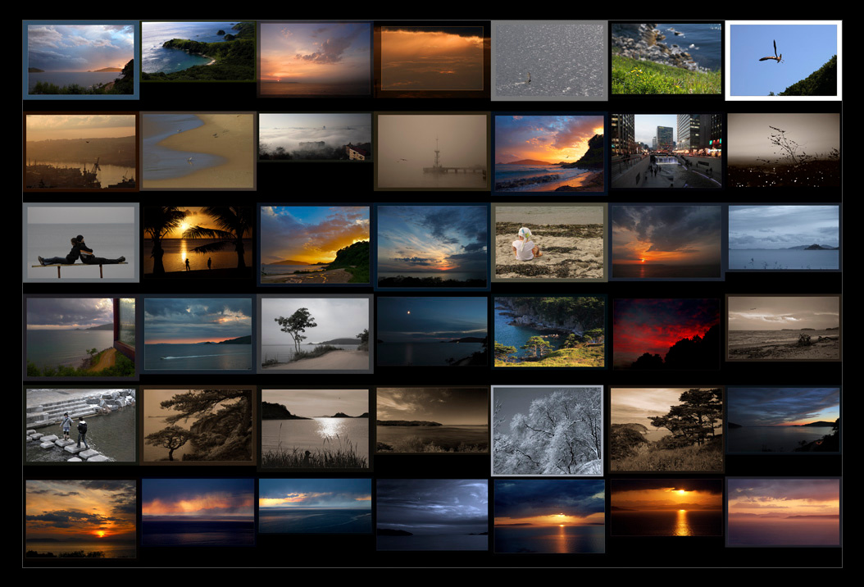Screen dimensions: 864x587
Task: Select the sun glitter on water with reeds photo
Action: (x=315, y=429)
